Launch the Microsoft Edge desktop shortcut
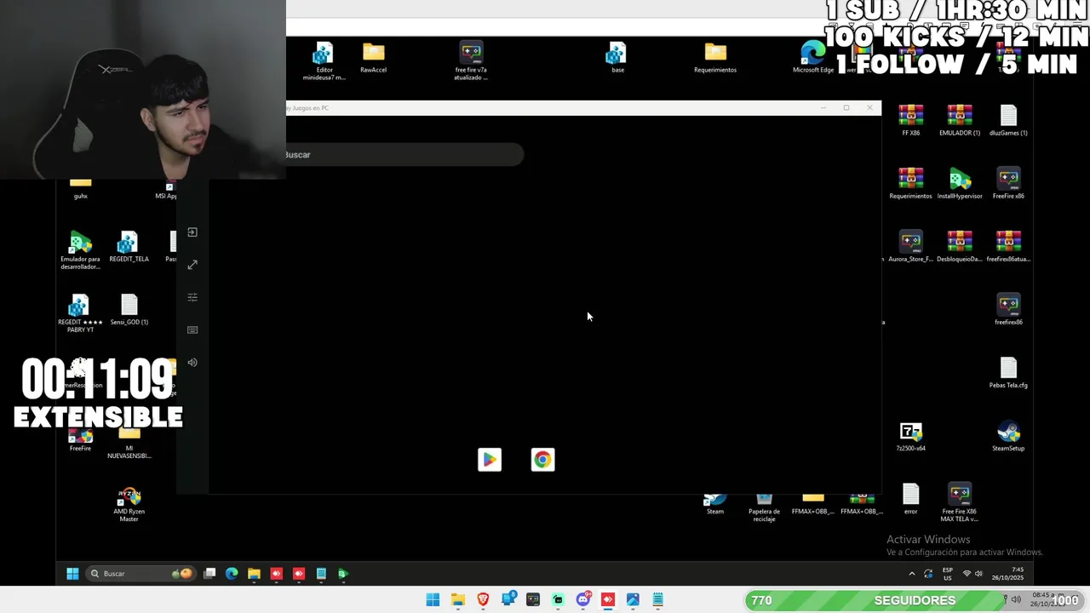The height and width of the screenshot is (613, 1090). [813, 57]
